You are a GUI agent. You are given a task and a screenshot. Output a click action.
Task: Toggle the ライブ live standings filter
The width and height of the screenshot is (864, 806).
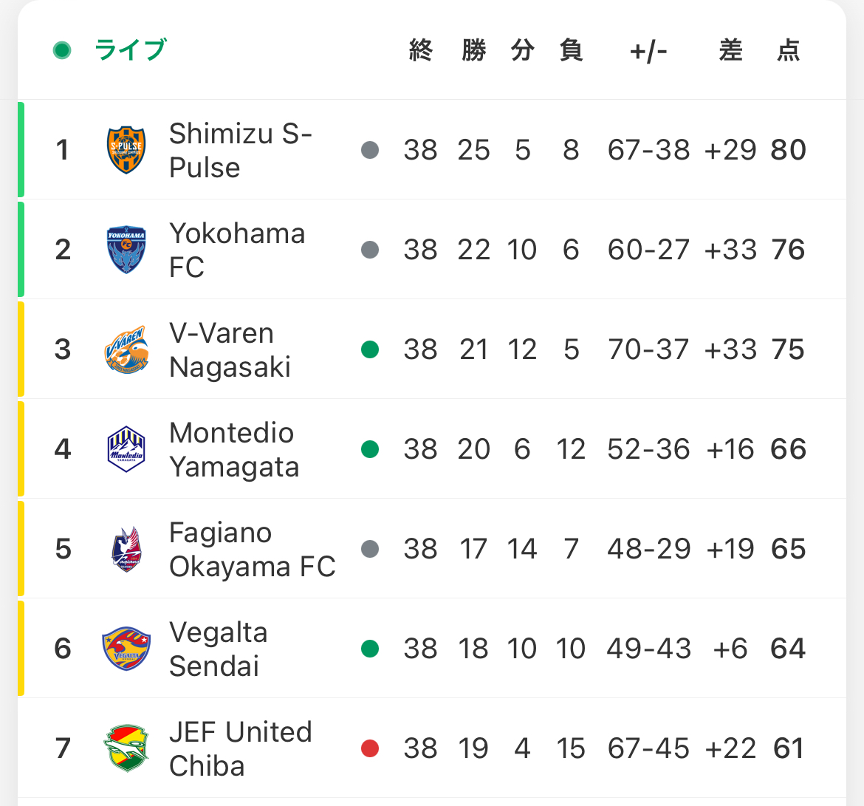(x=130, y=50)
